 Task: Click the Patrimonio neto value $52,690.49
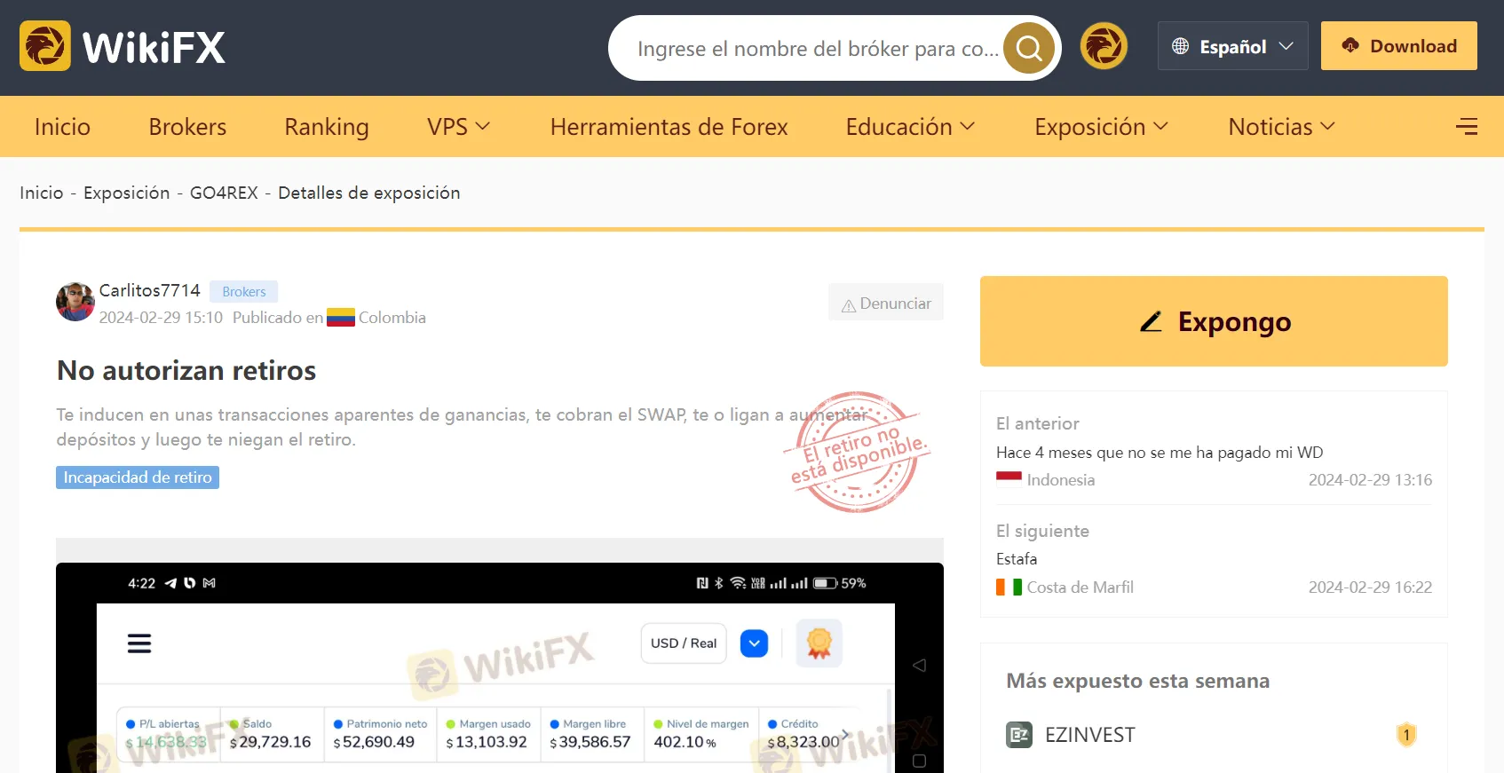pyautogui.click(x=374, y=742)
